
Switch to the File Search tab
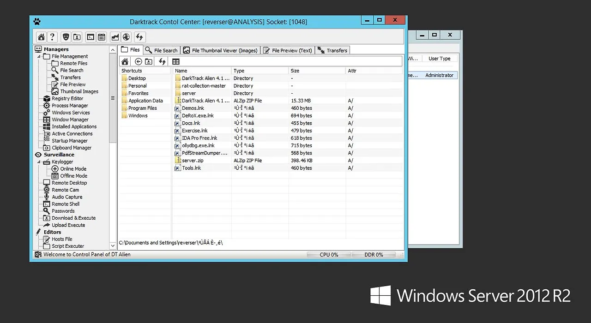pyautogui.click(x=161, y=50)
